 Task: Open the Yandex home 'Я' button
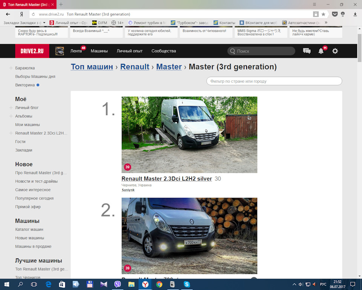pyautogui.click(x=21, y=14)
